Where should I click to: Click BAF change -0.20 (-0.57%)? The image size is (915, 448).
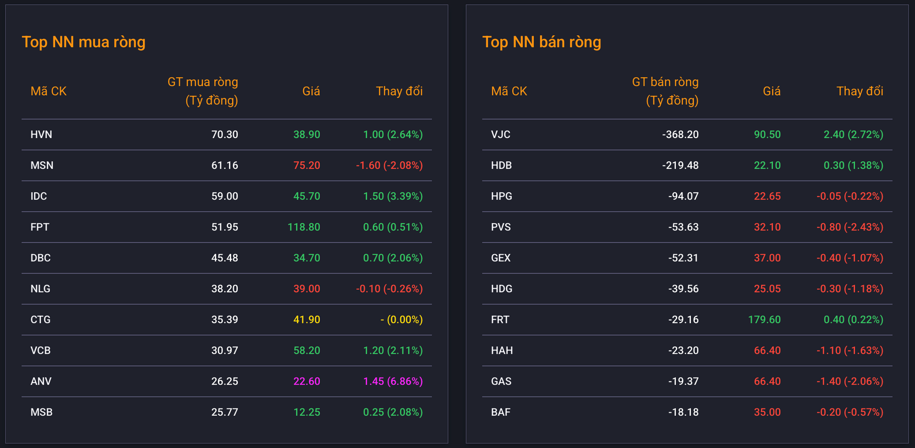point(850,412)
